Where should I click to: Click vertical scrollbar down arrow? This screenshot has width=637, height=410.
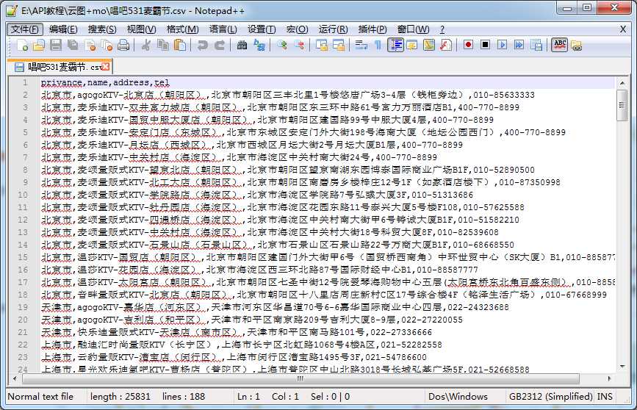[x=622, y=367]
